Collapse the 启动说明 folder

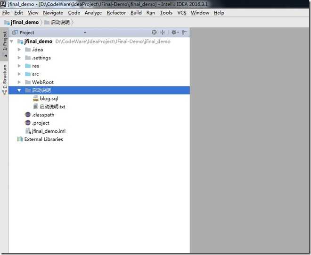[x=19, y=90]
